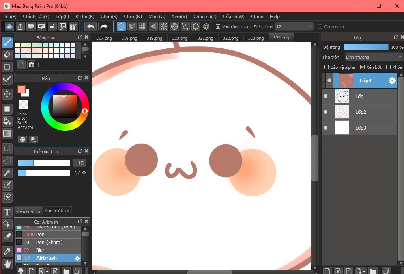The image size is (404, 274).
Task: Hide the Lớp2 layer
Action: pyautogui.click(x=325, y=112)
